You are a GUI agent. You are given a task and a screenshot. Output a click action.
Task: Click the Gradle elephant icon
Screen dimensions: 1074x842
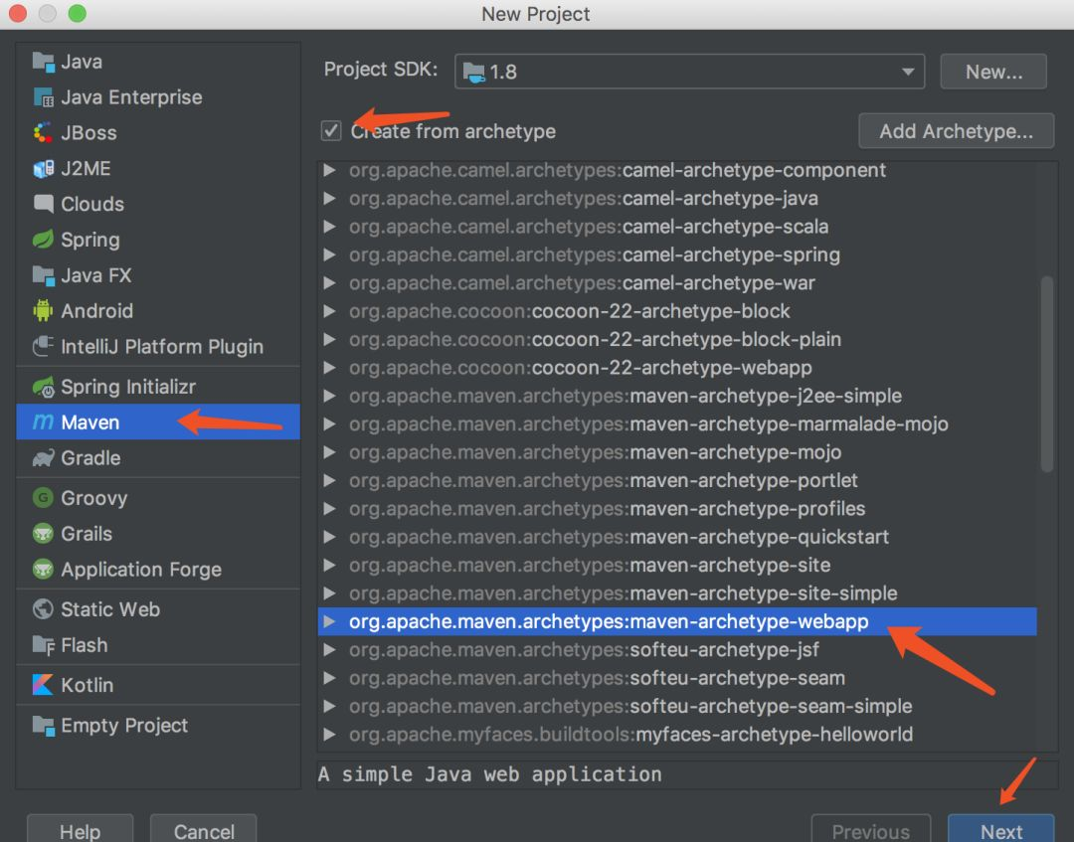point(43,458)
